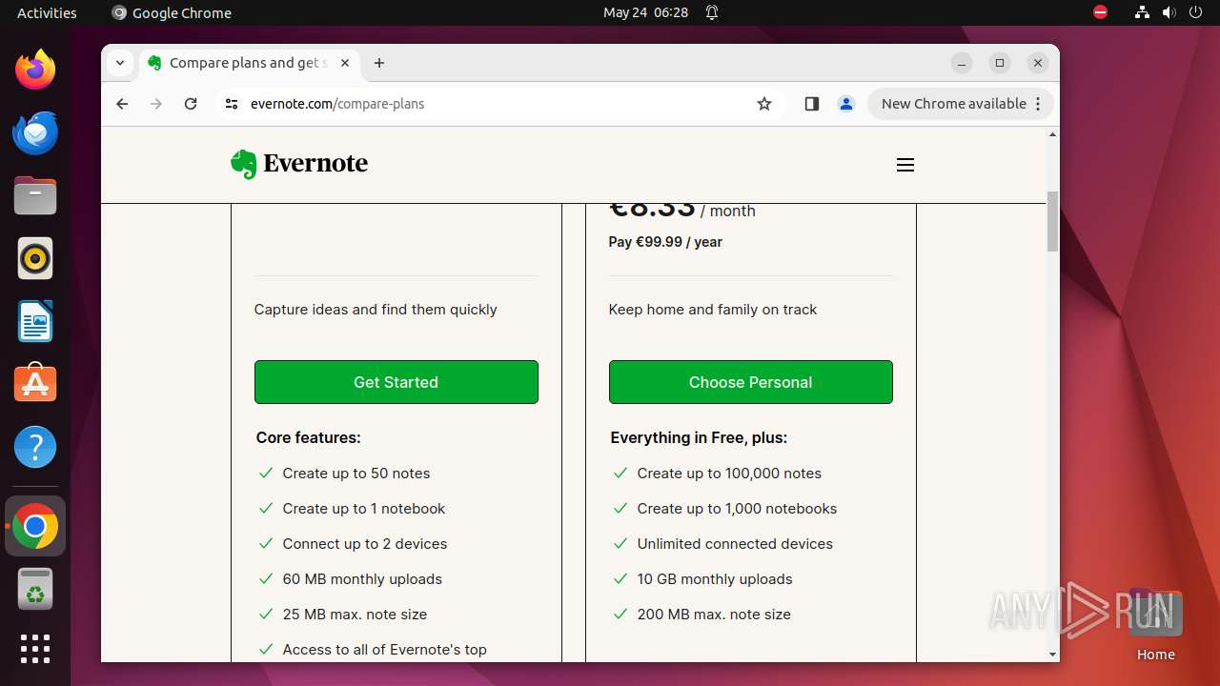1220x686 pixels.
Task: Go forward to the next page
Action: pos(156,104)
